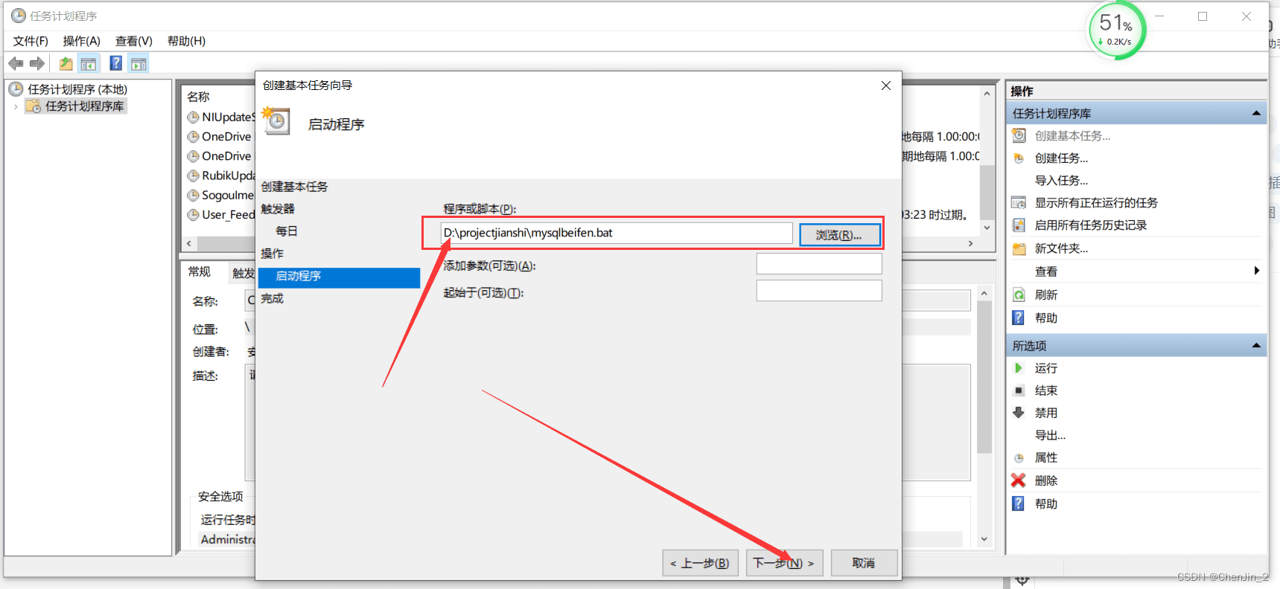Click the toolbar up-folder icon
Viewport: 1280px width, 589px height.
(x=66, y=64)
